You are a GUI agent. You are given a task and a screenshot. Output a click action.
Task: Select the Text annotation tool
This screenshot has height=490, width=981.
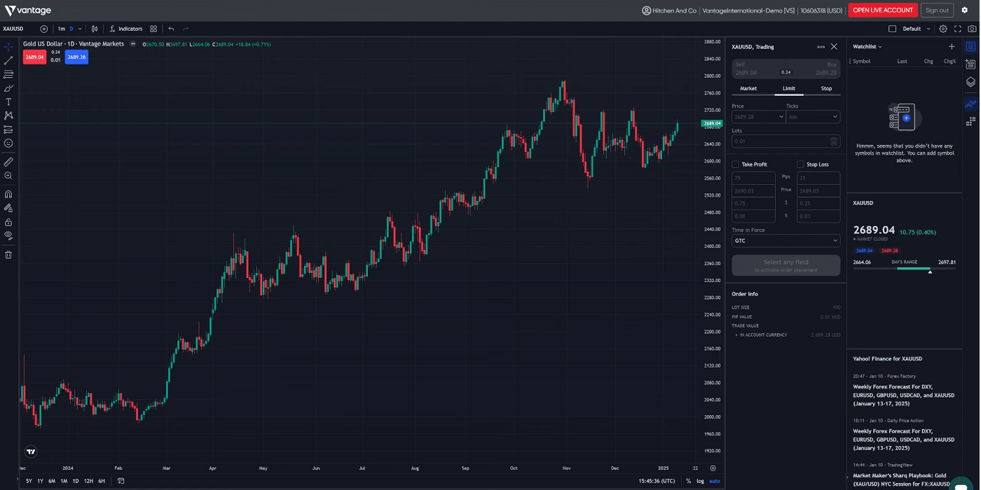click(x=8, y=101)
